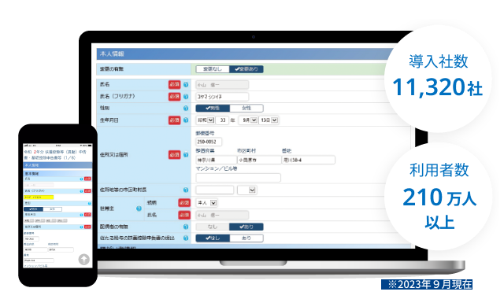Click the 郵便番号 field showing 250-0052
Image resolution: width=504 pixels, height=299 pixels.
click(x=209, y=142)
